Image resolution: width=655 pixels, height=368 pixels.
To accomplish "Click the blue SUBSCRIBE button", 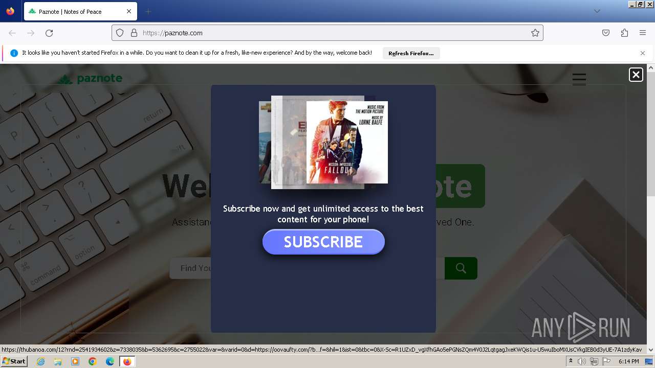I will point(323,242).
